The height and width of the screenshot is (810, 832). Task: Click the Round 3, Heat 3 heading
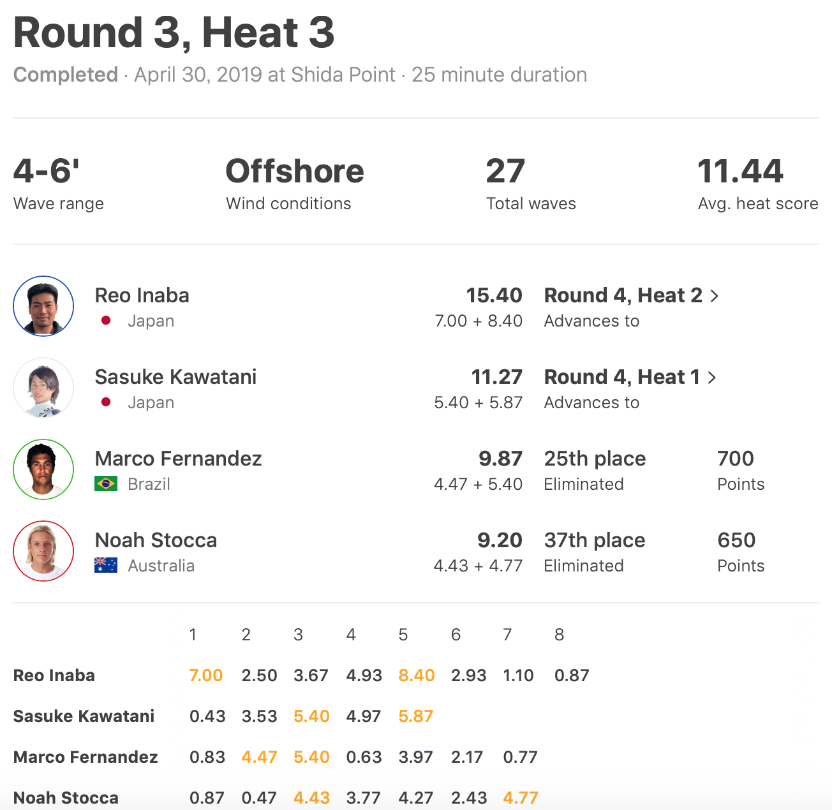click(x=174, y=33)
